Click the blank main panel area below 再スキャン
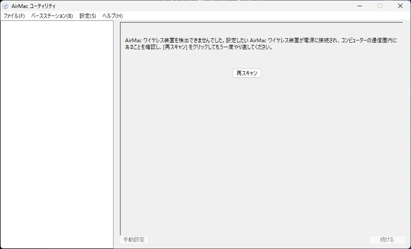This screenshot has height=249, width=411. 260,151
